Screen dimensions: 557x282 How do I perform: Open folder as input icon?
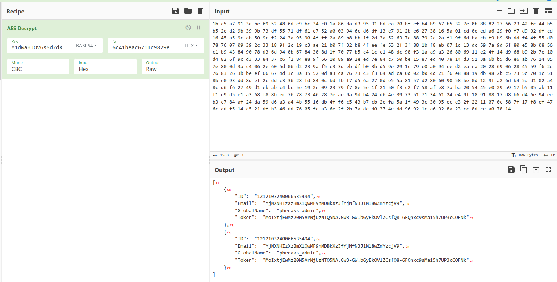511,11
